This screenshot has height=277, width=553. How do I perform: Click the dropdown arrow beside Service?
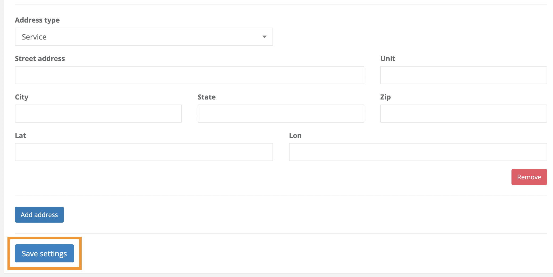click(x=264, y=37)
